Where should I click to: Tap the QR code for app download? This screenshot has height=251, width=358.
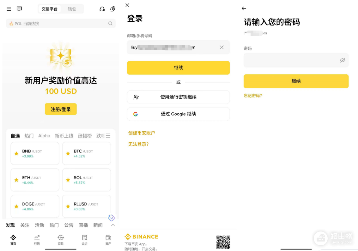tap(223, 242)
